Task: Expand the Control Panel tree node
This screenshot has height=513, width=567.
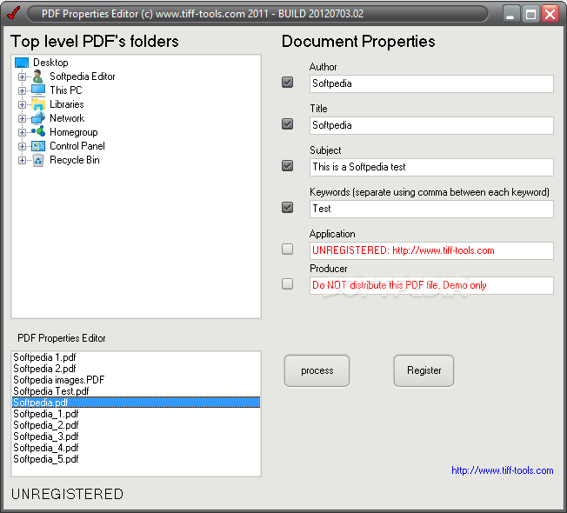Action: tap(22, 146)
